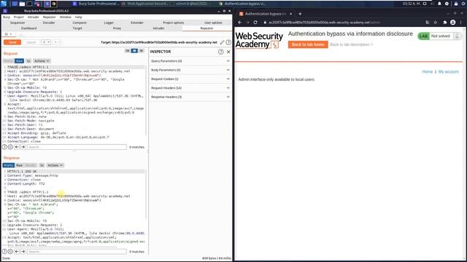This screenshot has width=467, height=262.
Task: Select the top-bottom layout icon
Action: [134, 51]
